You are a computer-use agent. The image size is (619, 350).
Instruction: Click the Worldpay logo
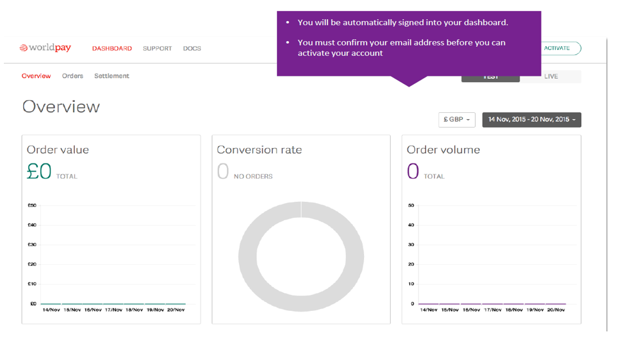(x=45, y=48)
